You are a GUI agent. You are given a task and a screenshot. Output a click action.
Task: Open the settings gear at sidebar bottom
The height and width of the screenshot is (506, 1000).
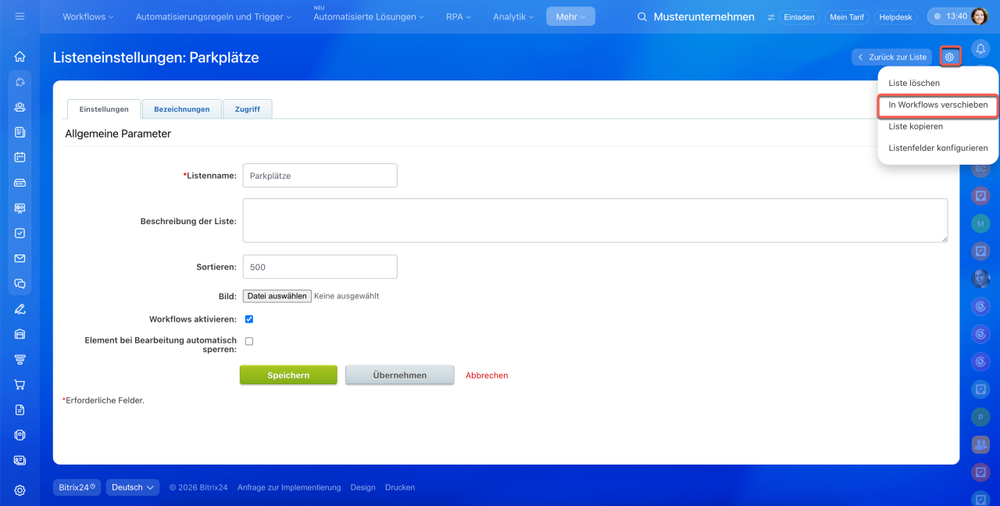click(20, 490)
